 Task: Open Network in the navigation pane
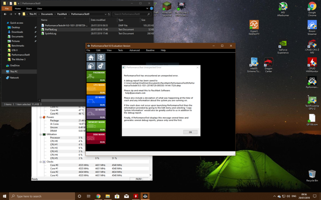(14, 78)
